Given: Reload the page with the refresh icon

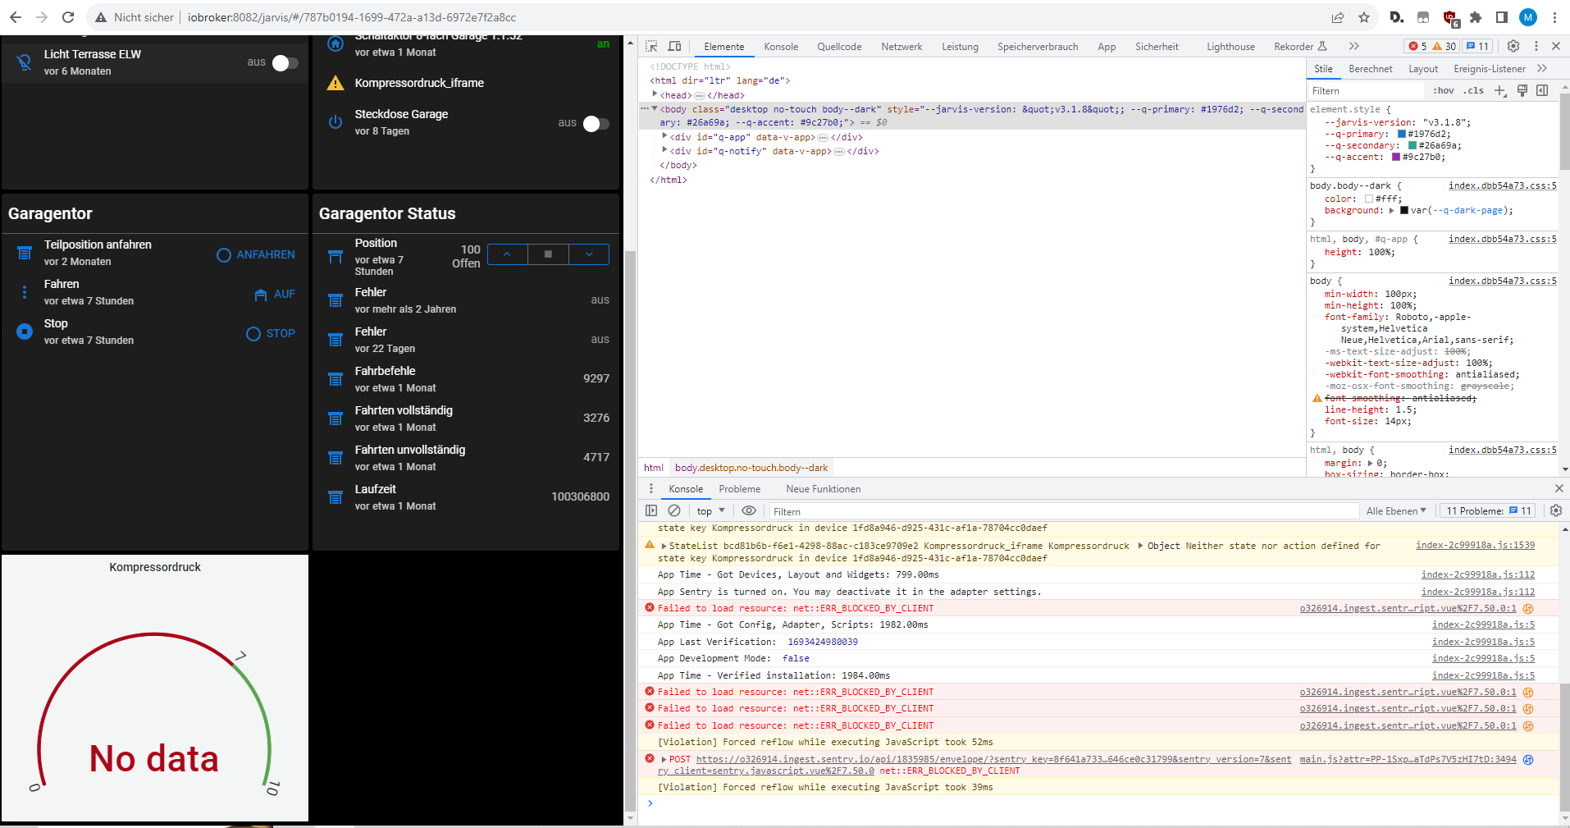Looking at the screenshot, I should 68,17.
